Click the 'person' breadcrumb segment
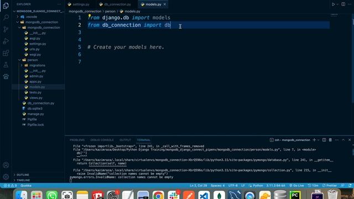The height and width of the screenshot is (199, 354). coord(110,11)
